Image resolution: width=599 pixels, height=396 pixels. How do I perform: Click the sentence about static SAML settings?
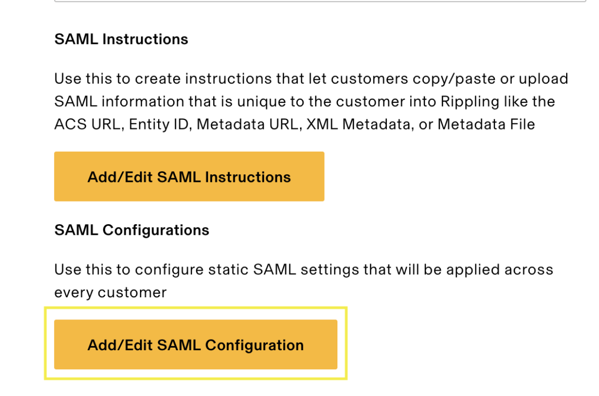(303, 269)
